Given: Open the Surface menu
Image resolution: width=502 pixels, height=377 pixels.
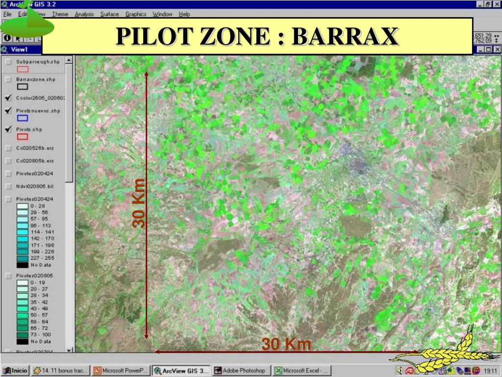Looking at the screenshot, I should click(x=109, y=14).
